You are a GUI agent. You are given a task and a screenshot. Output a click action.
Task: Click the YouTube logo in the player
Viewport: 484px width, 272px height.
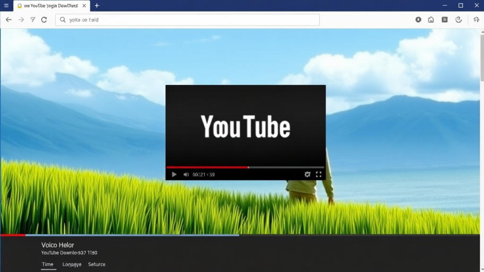point(246,126)
